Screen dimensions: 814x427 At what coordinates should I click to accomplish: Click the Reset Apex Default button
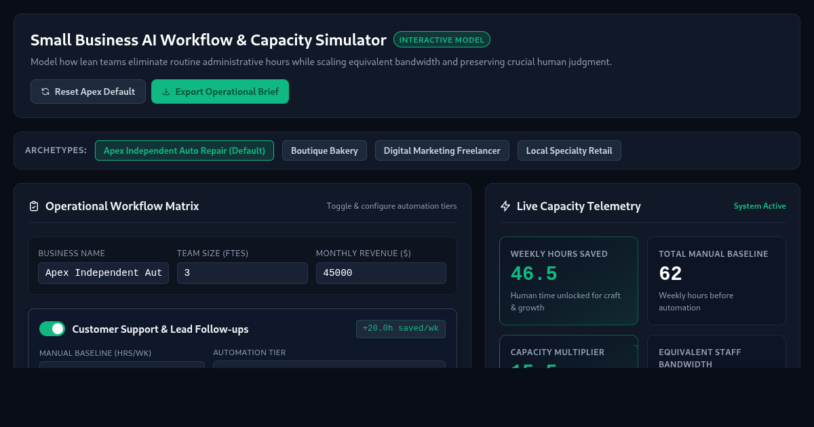coord(88,91)
